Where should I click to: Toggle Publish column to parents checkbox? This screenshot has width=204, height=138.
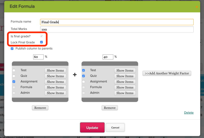point(12,49)
